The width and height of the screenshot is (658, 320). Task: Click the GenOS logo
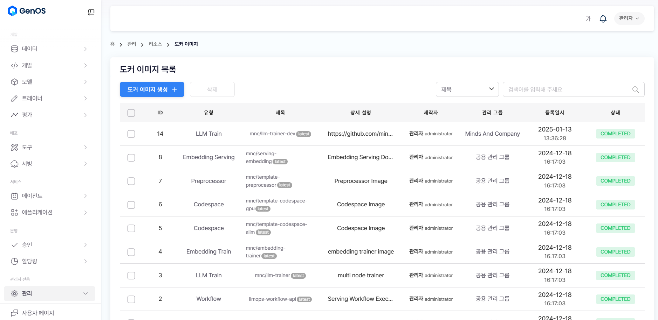27,11
